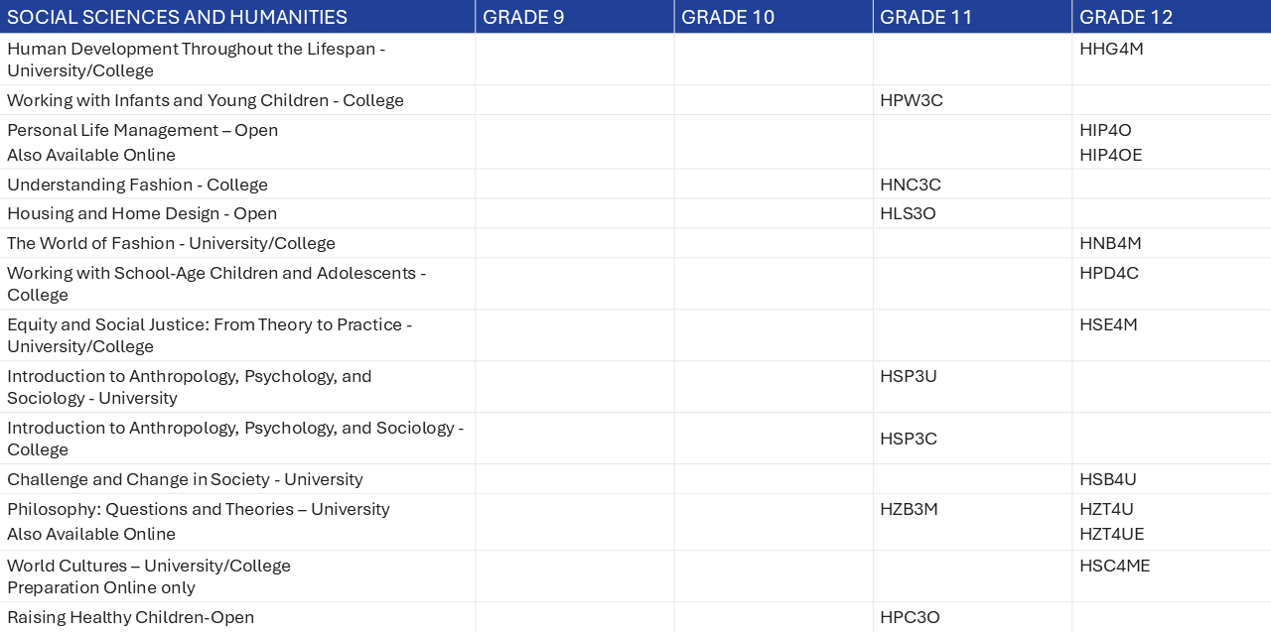
Task: Click course code HPW3C
Action: click(912, 100)
